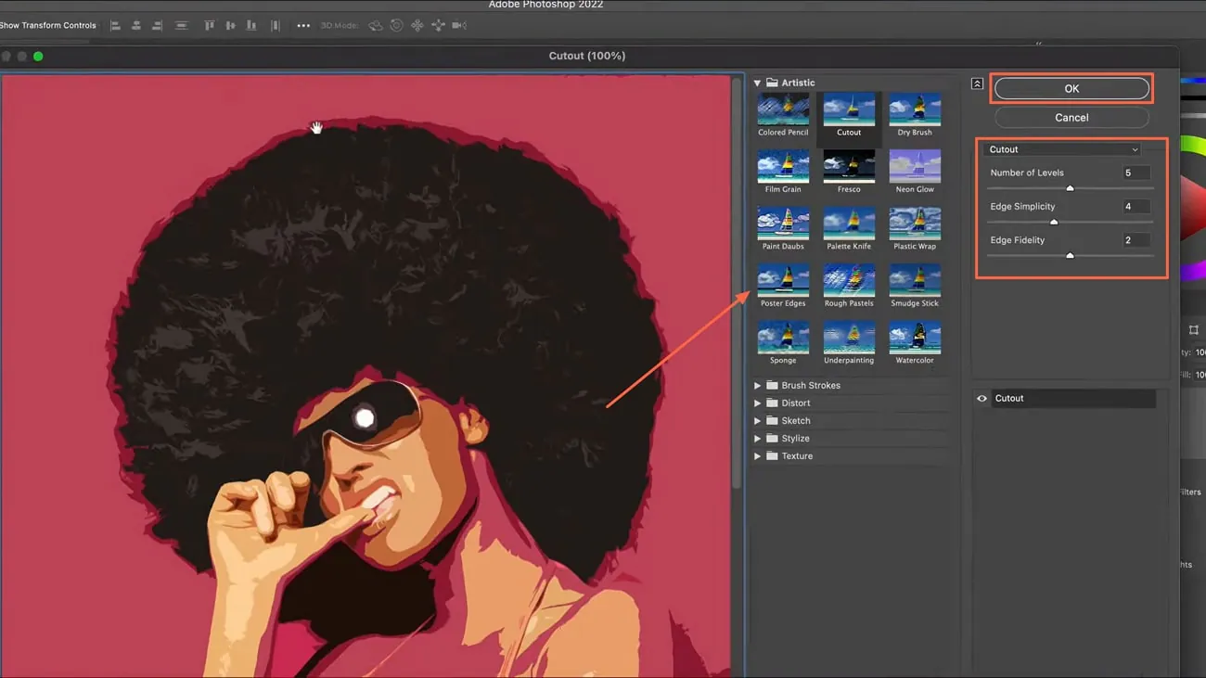1206x678 pixels.
Task: Click the align horizontal centers icon
Action: (x=136, y=26)
